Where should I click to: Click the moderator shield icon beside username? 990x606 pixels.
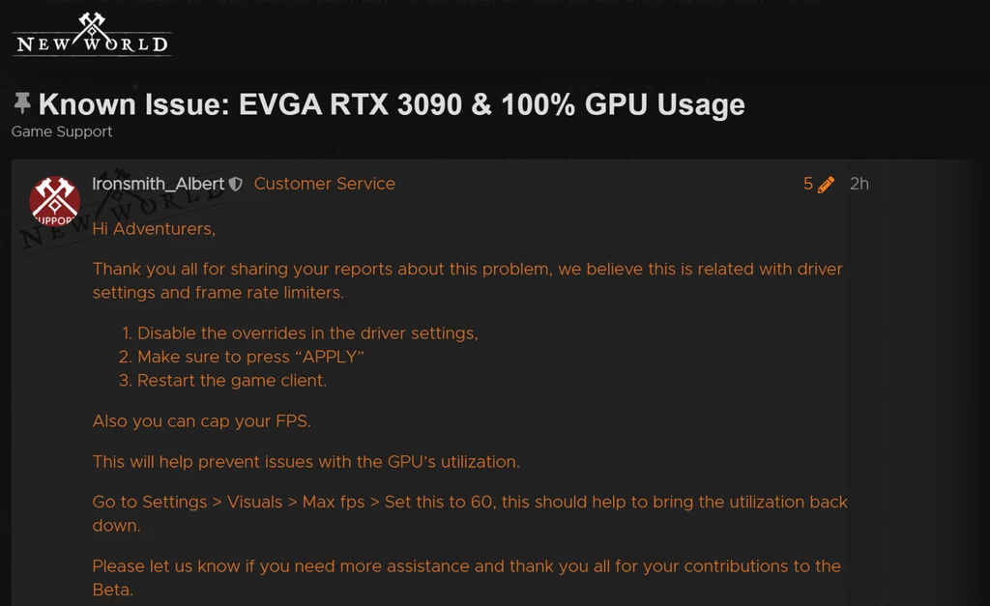(236, 184)
